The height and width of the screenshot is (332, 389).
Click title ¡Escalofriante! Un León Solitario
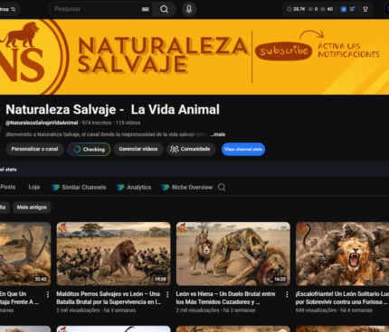click(x=342, y=298)
